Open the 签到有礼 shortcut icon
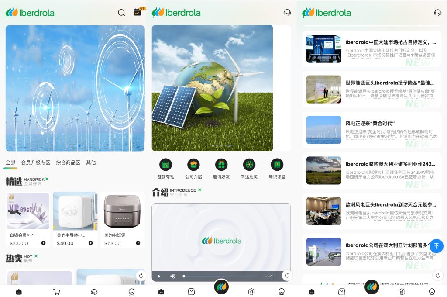This screenshot has width=447, height=297. coord(165,165)
